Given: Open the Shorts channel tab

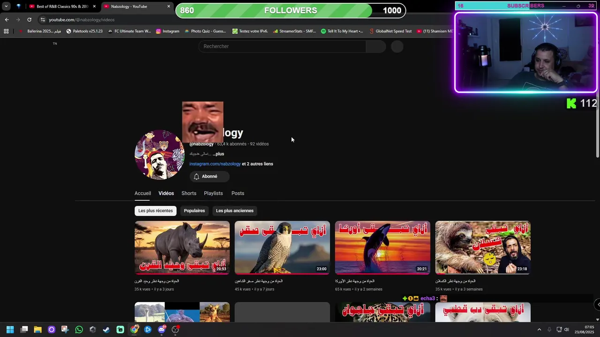Looking at the screenshot, I should tap(189, 193).
